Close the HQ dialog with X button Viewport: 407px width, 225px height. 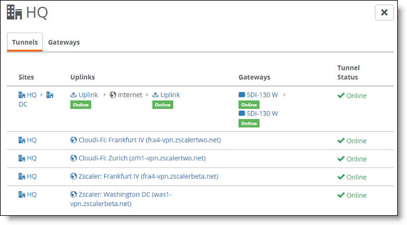click(x=384, y=13)
